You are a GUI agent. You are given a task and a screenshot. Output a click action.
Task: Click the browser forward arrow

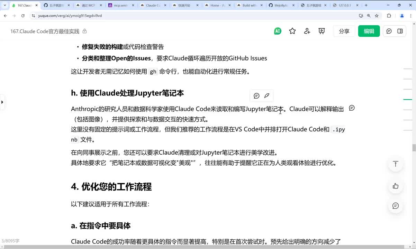click(x=14, y=16)
